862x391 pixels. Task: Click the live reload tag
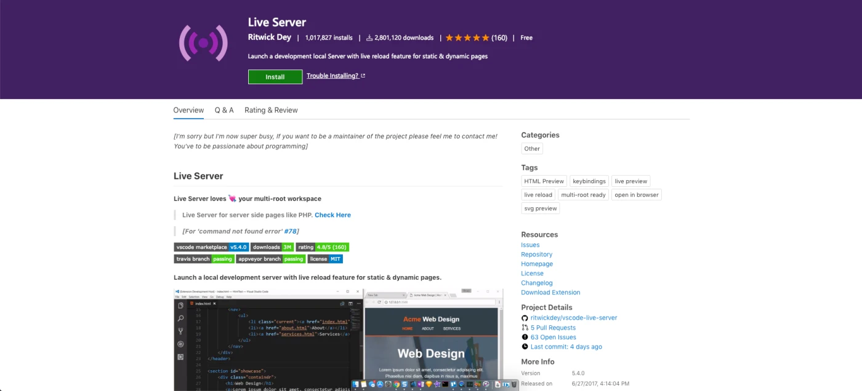coord(538,195)
